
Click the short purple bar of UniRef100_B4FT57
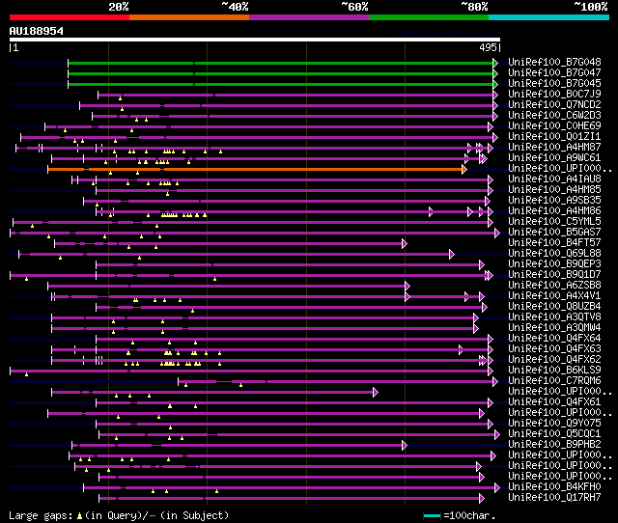click(229, 244)
